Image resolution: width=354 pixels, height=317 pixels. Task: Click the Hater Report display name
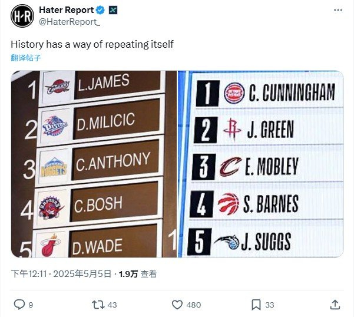coord(66,10)
